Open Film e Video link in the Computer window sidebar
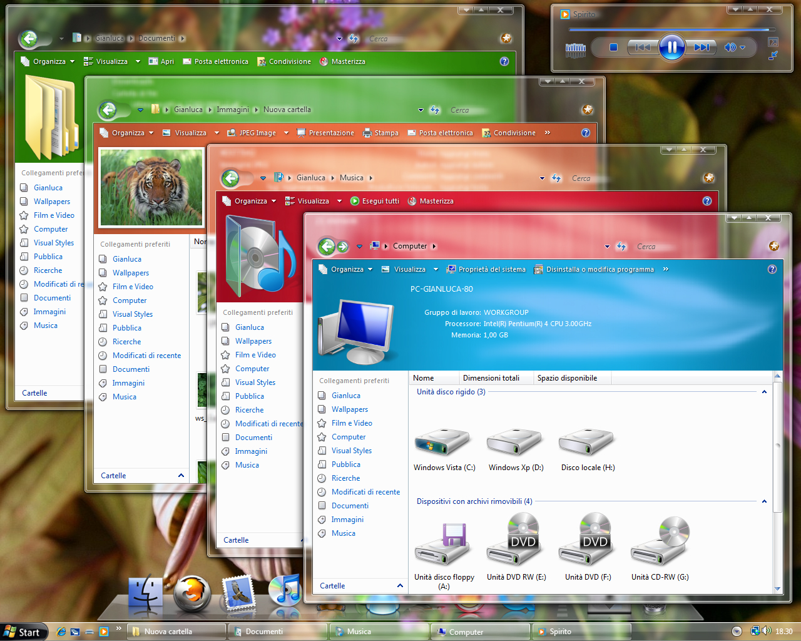This screenshot has height=641, width=801. [352, 423]
